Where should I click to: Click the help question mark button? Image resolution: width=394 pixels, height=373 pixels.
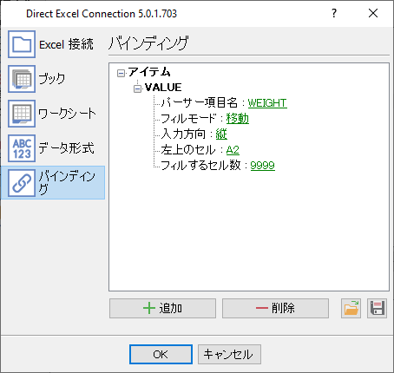point(334,13)
